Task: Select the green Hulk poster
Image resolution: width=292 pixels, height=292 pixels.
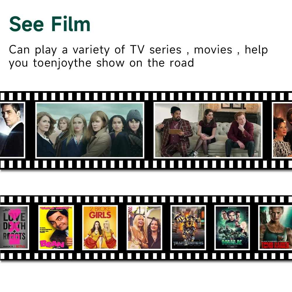Action: (232, 227)
